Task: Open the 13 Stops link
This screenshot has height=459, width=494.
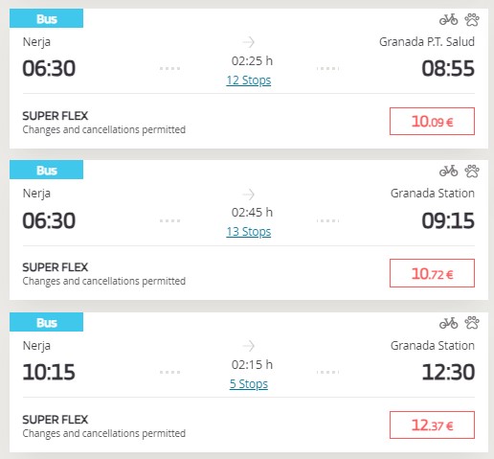Action: tap(249, 232)
